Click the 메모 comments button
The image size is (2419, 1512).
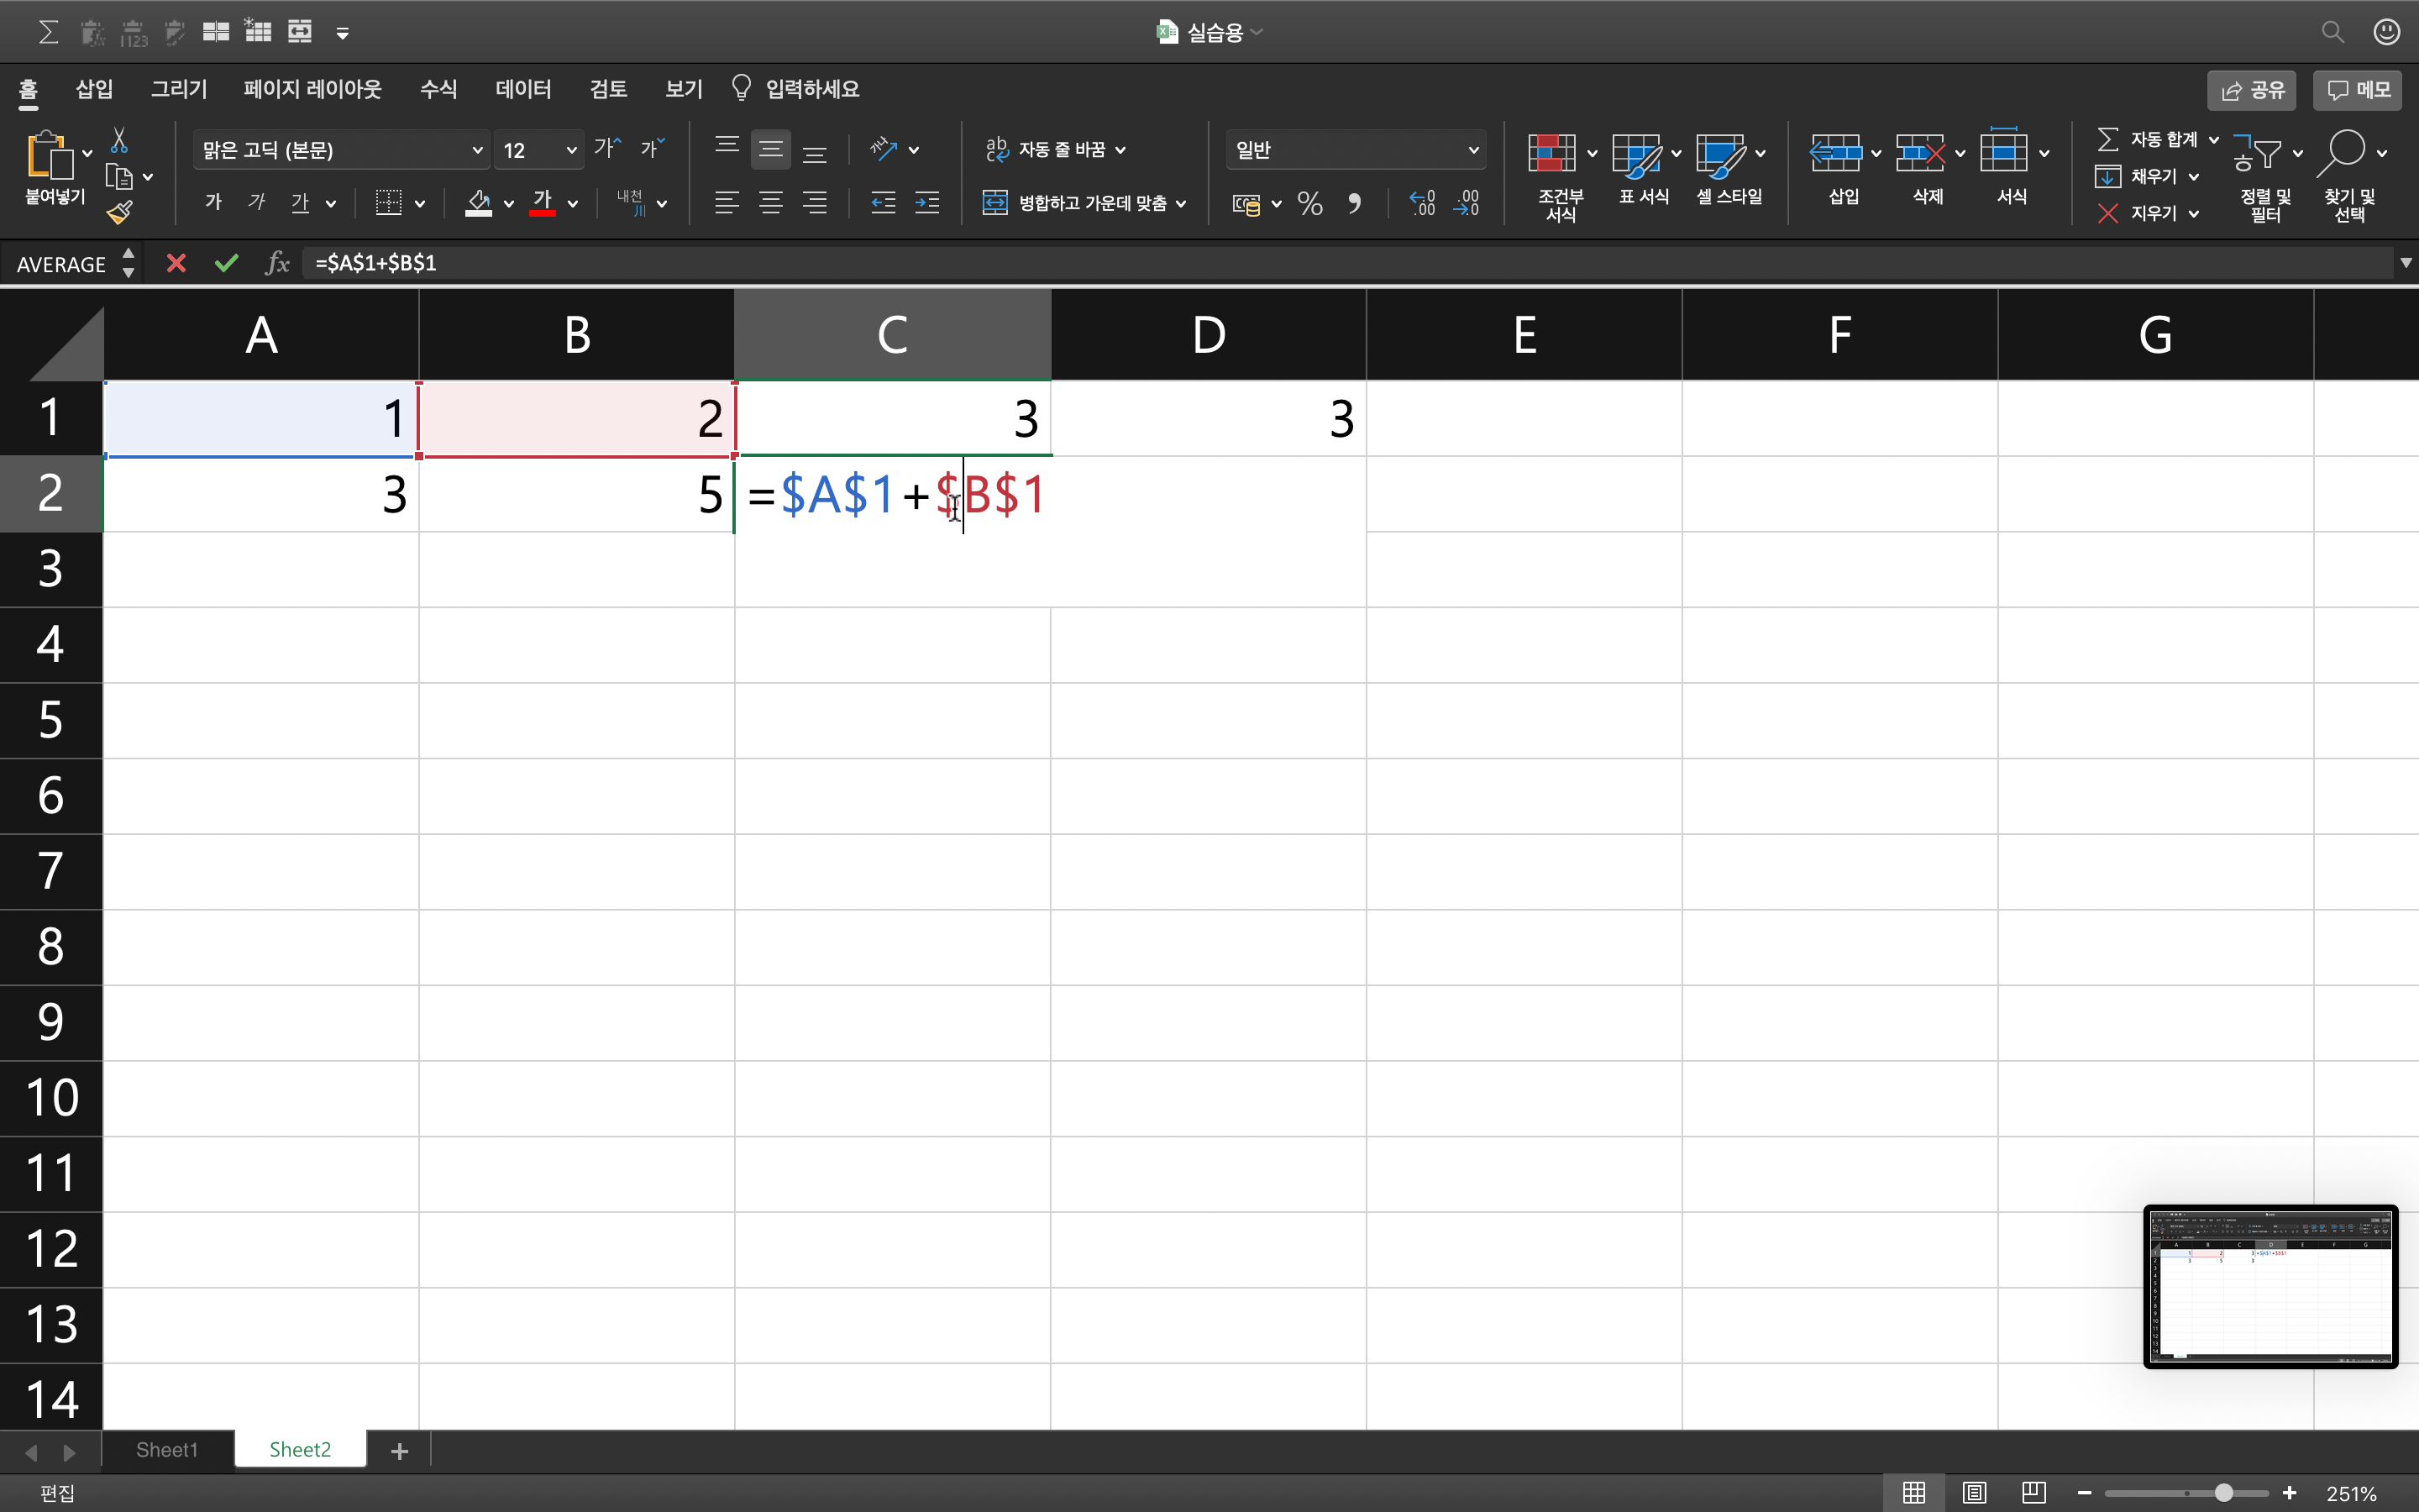(x=2358, y=90)
